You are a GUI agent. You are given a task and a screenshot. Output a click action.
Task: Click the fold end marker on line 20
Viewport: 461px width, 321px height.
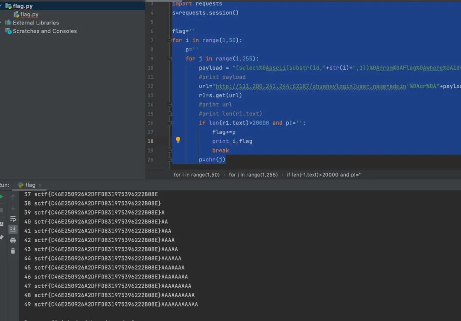[169, 159]
